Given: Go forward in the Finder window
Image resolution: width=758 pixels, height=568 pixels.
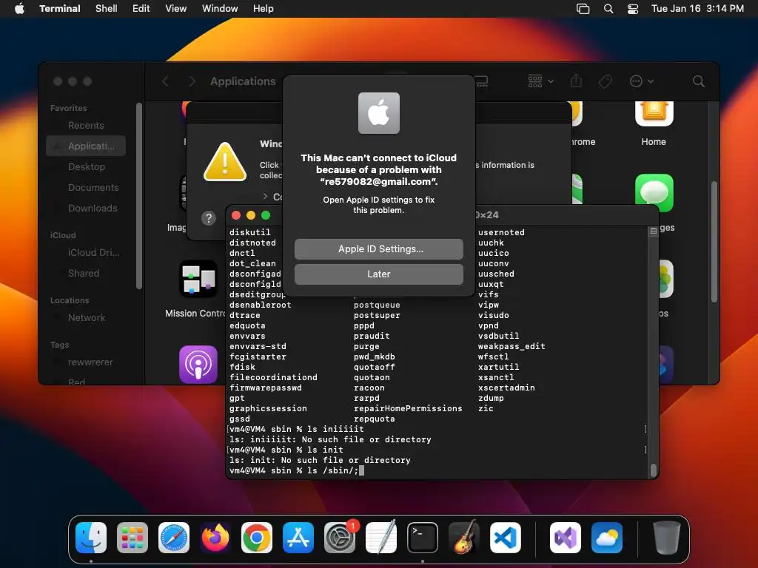Looking at the screenshot, I should (x=192, y=81).
